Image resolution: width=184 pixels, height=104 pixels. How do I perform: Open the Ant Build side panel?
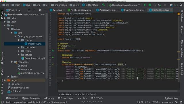coord(182,69)
